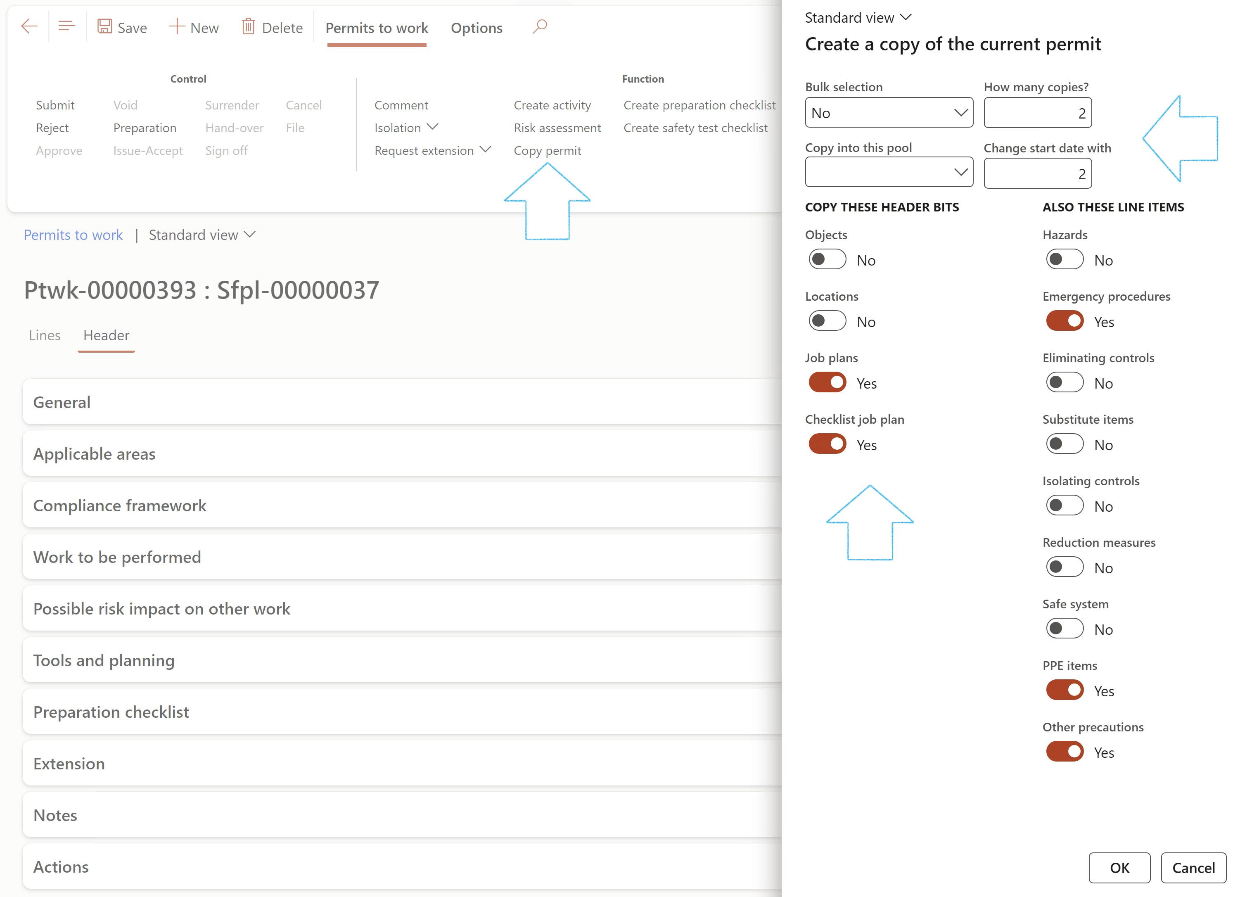Click Copy permit
Screen dimensions: 1240x897
pyautogui.click(x=547, y=150)
